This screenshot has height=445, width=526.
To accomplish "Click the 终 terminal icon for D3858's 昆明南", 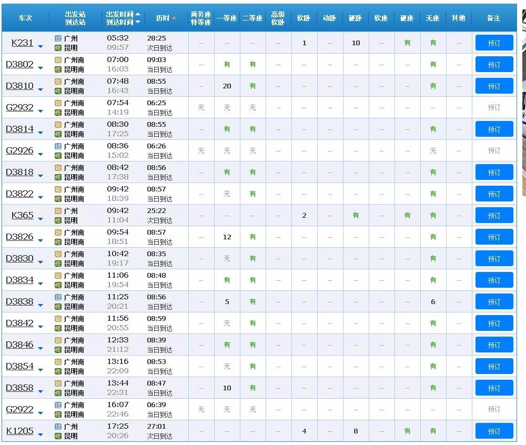I will [58, 392].
